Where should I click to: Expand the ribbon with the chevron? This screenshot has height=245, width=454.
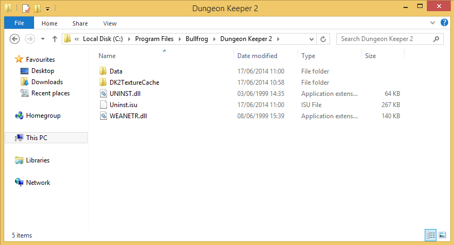[432, 23]
